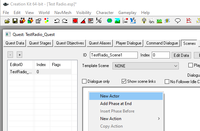This screenshot has height=131, width=200.
Task: Switch to the Quest Objectives tab
Action: click(70, 43)
